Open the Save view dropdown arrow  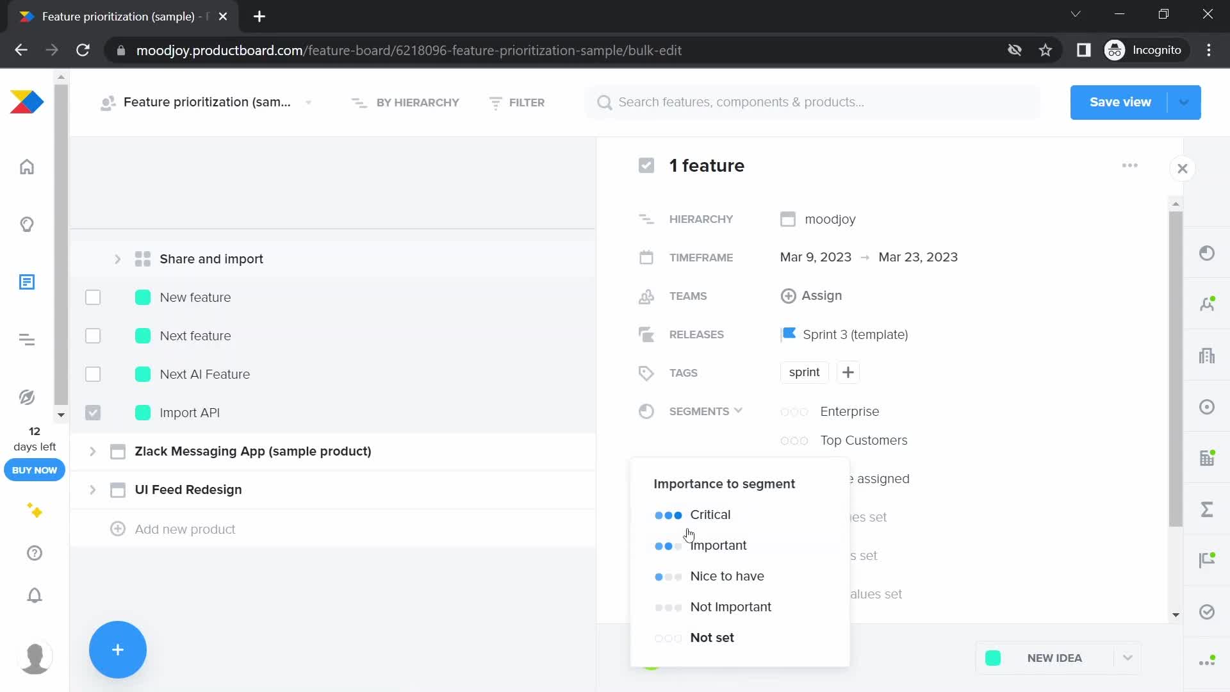click(1184, 103)
